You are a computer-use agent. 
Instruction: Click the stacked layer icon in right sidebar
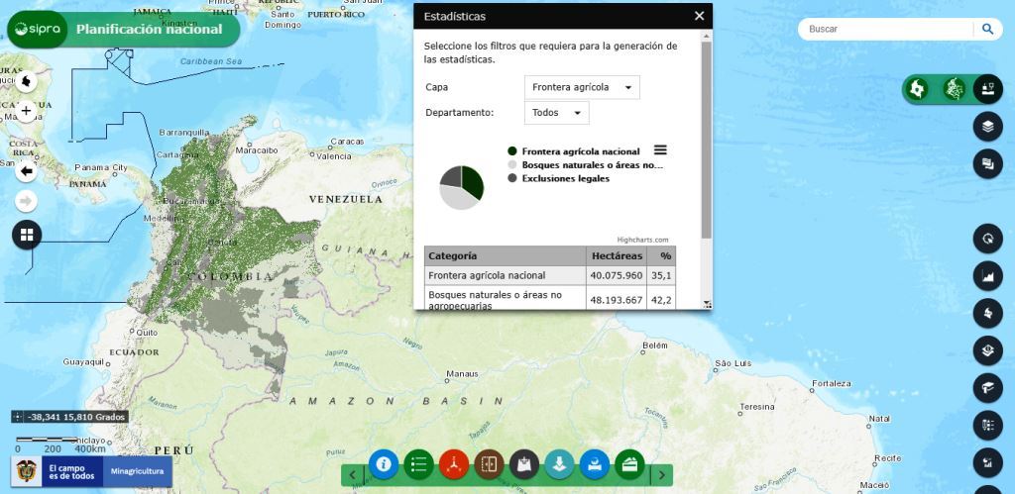(x=988, y=350)
